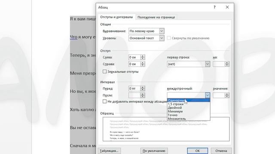Decrease the Слева indent with down arrow
This screenshot has width=275, height=154.
[x=143, y=59]
